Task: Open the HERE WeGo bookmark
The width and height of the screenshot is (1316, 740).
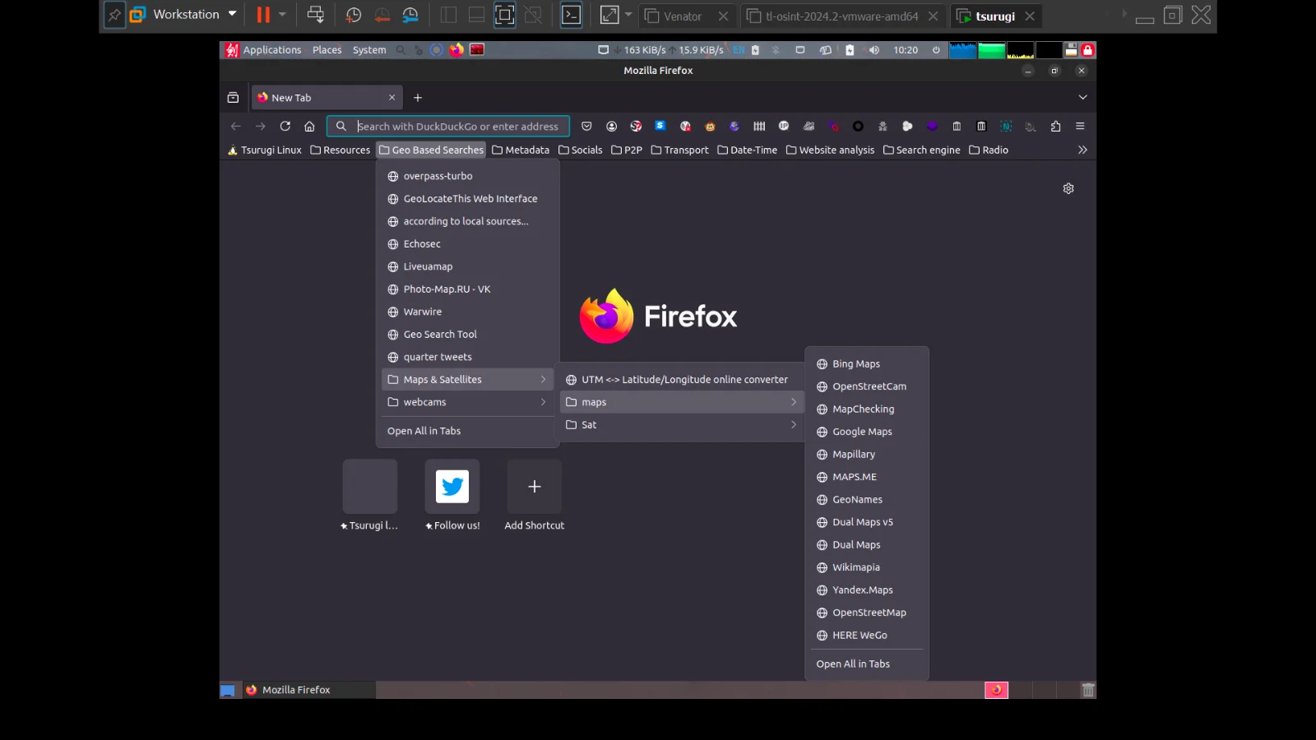Action: (867, 636)
